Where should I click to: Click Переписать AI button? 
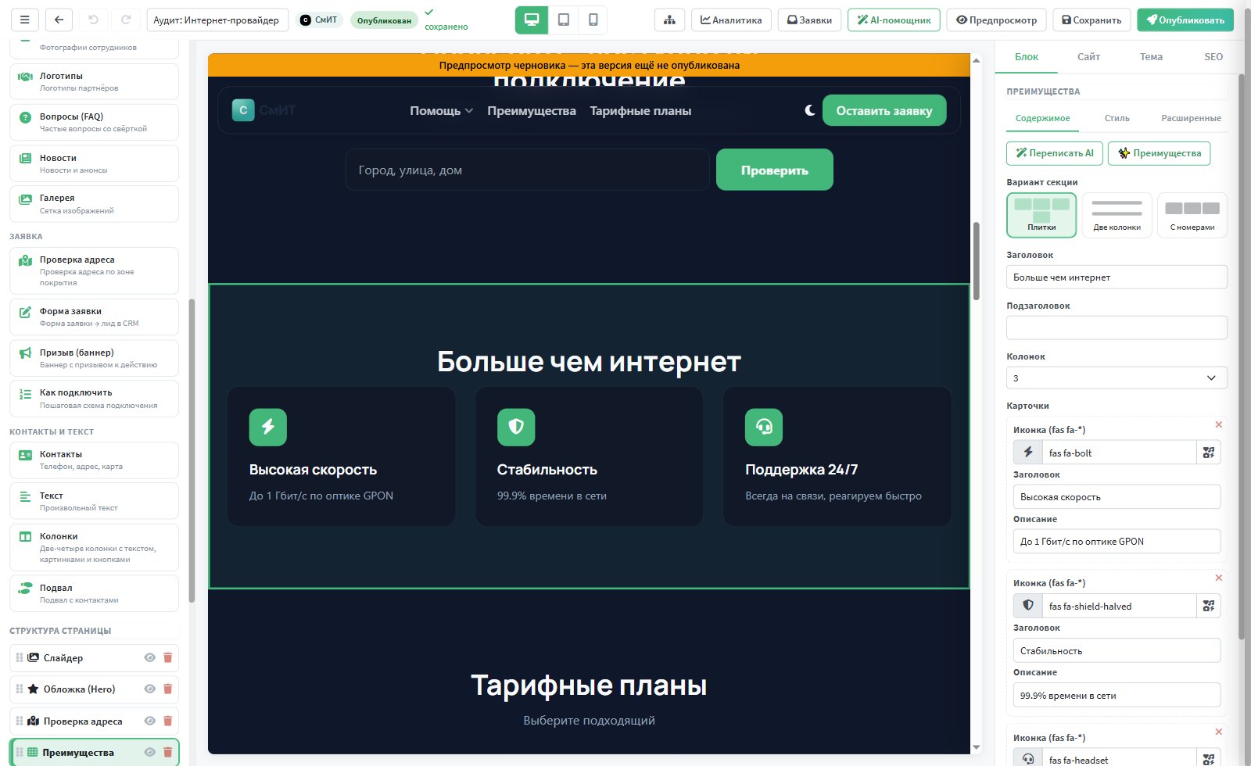(1054, 153)
